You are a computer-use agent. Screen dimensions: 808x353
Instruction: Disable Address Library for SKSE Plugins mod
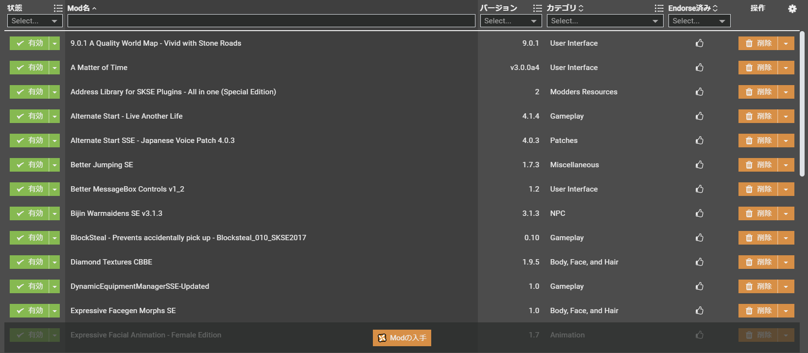point(29,92)
